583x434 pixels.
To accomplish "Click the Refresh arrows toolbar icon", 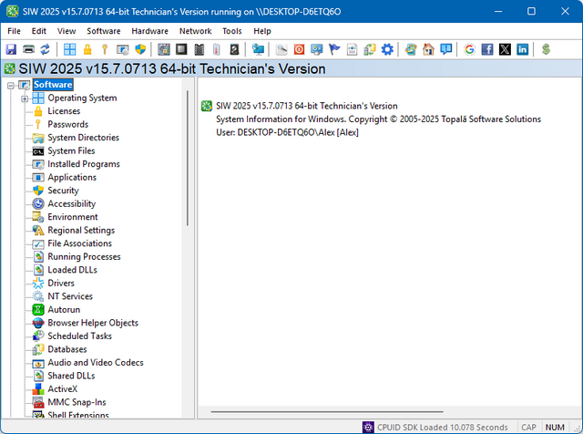I will [46, 49].
